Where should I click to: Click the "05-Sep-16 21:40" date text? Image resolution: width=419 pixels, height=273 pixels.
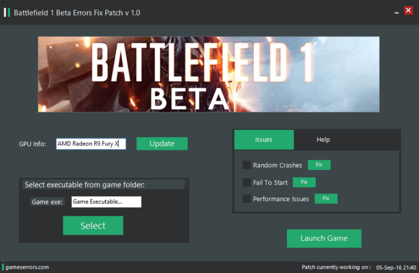[396, 268]
